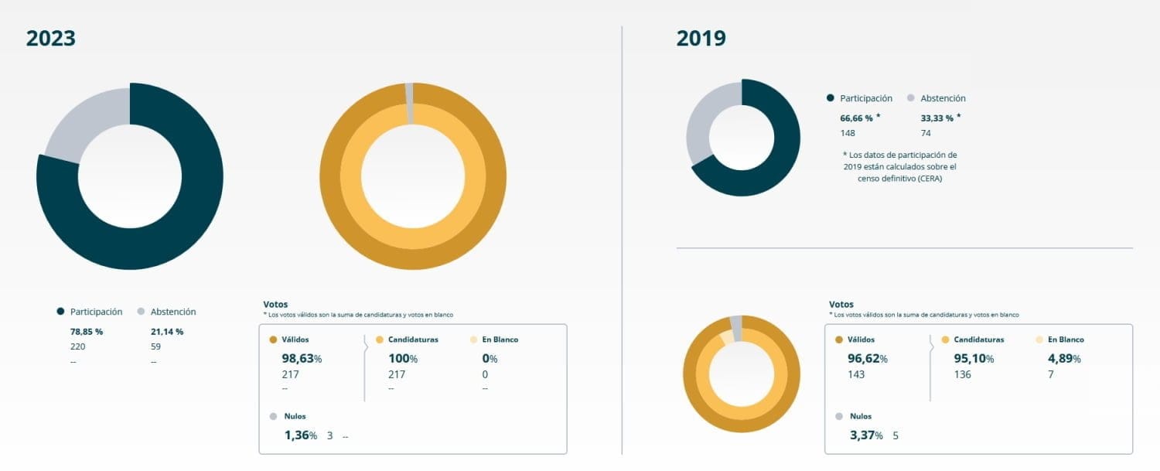
Task: Click the 2019 Abstención legend dot
Action: tap(910, 98)
